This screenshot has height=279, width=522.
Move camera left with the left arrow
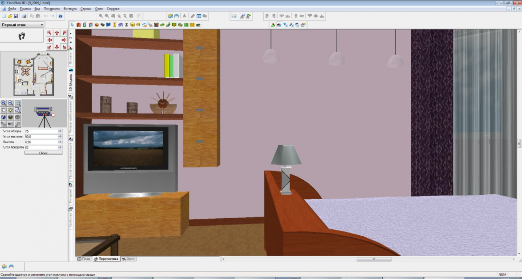(50, 40)
